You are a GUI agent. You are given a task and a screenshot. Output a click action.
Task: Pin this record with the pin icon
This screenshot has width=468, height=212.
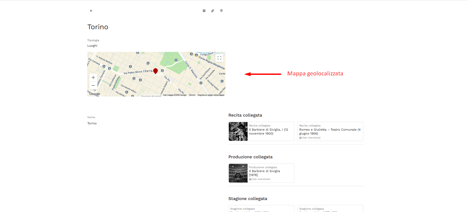point(221,11)
